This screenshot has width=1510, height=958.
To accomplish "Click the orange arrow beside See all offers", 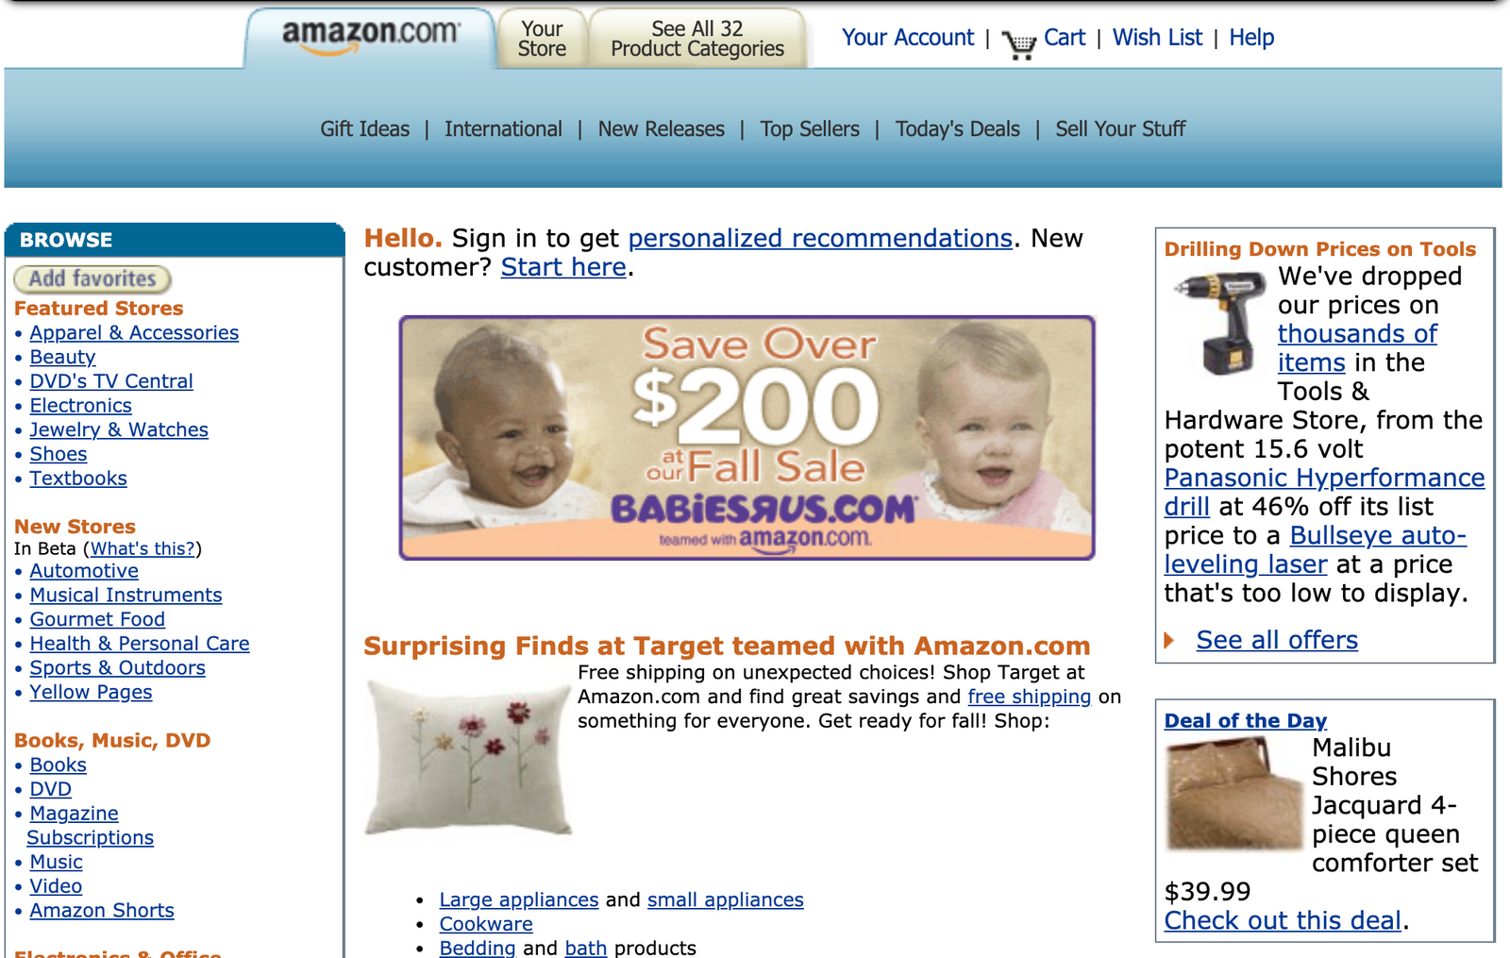I will click(1169, 640).
